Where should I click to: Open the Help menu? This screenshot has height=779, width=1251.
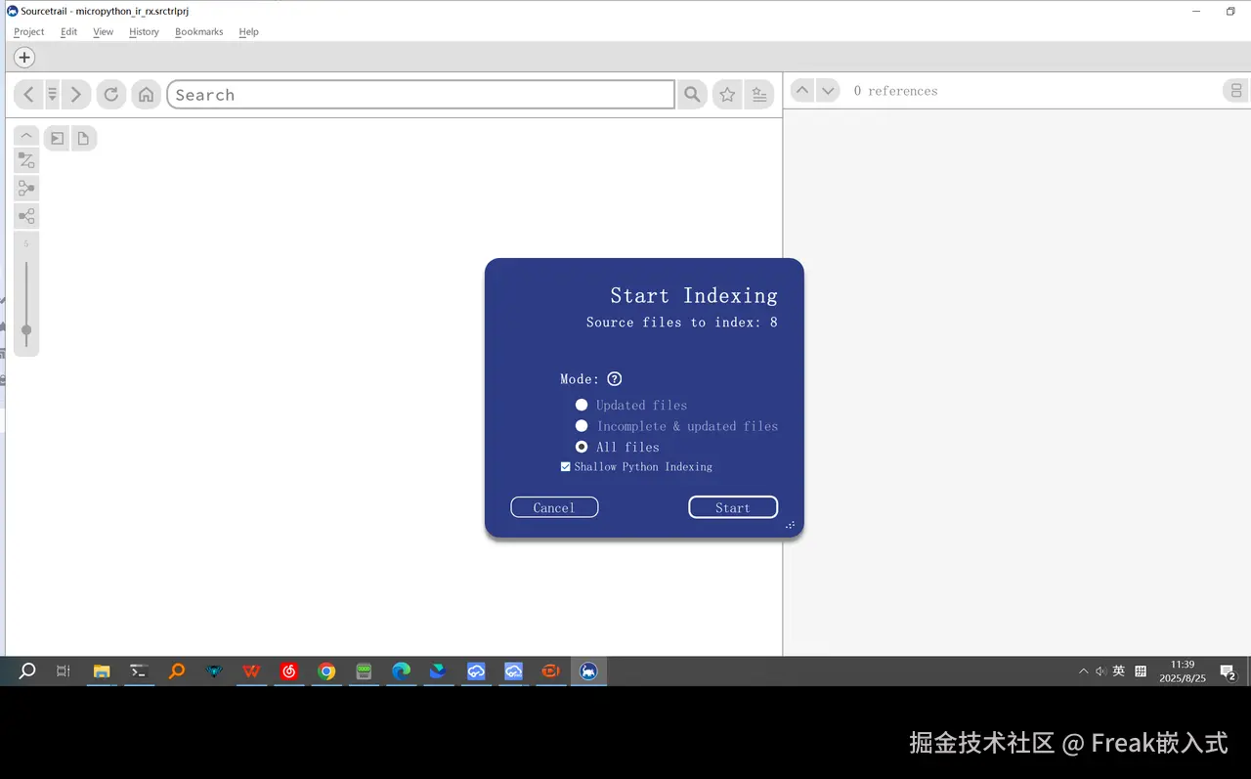249,31
